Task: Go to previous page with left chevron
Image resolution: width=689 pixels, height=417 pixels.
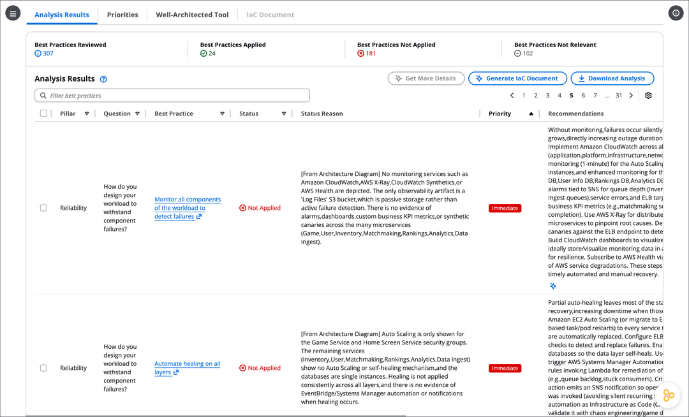Action: 512,95
